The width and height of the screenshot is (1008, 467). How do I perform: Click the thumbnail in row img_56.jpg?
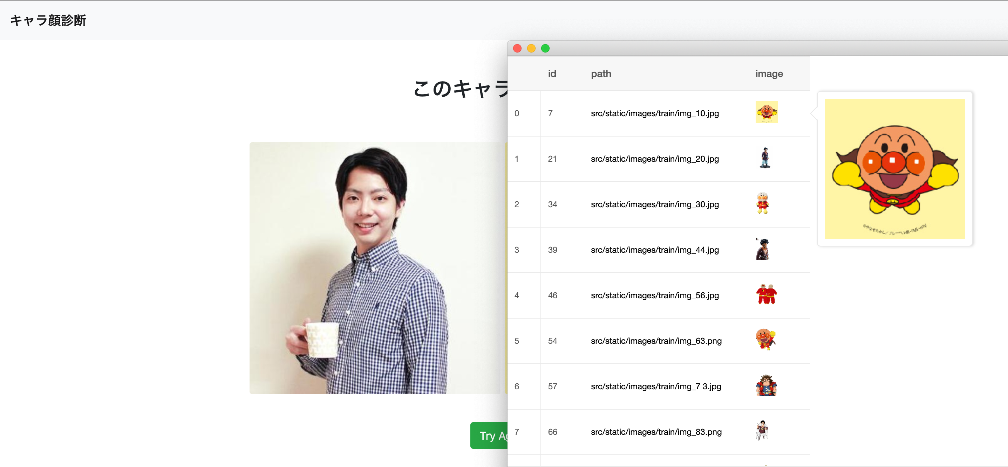click(x=766, y=294)
